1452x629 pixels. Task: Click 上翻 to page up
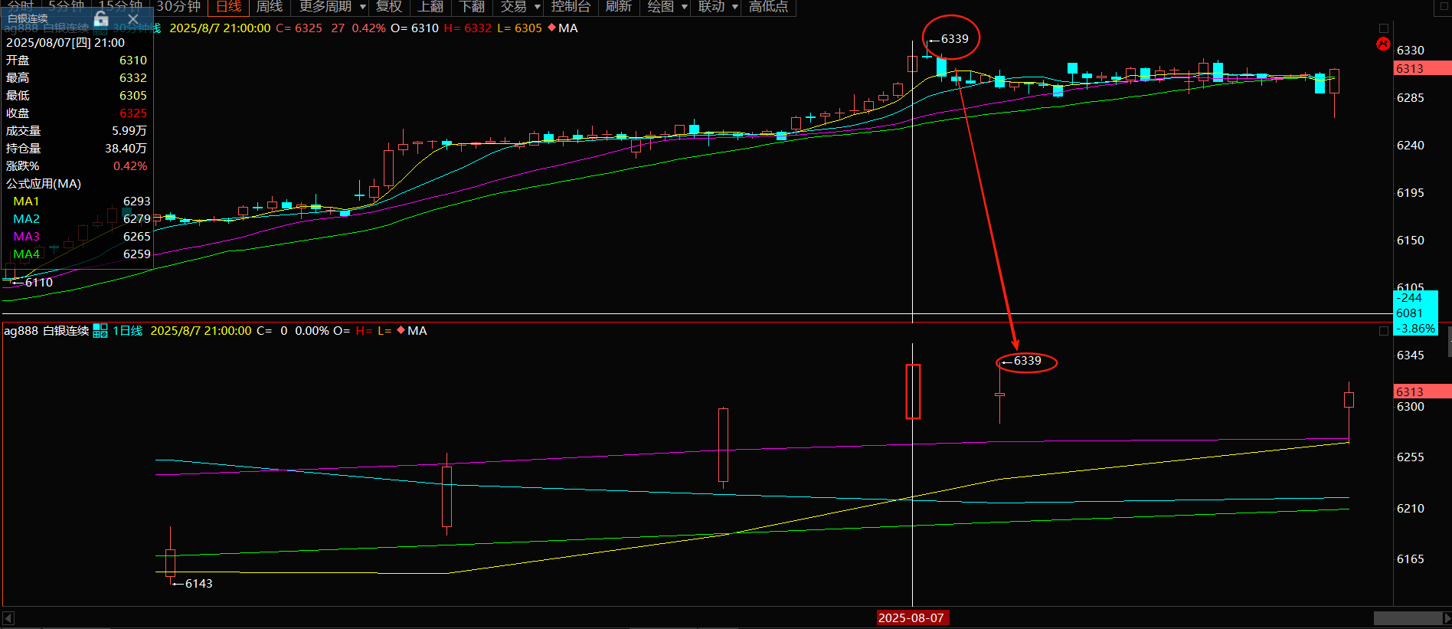point(430,7)
